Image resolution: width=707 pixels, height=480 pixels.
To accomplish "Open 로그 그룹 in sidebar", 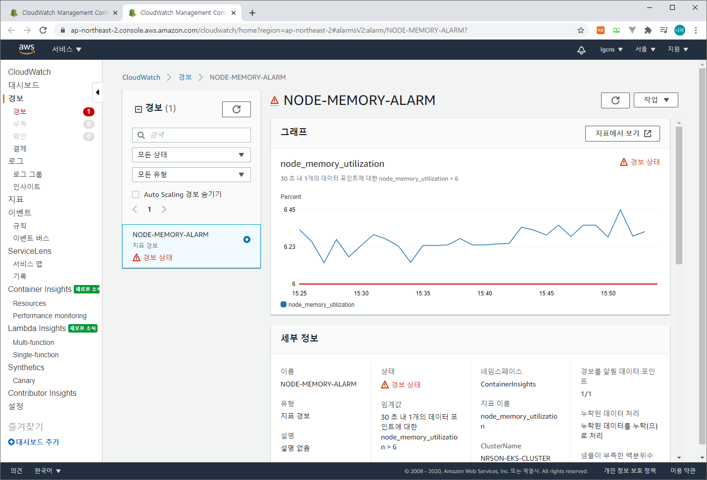I will click(x=28, y=174).
